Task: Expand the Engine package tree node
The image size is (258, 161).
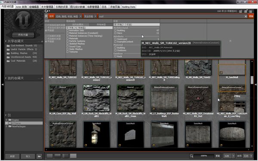Action: [6, 120]
